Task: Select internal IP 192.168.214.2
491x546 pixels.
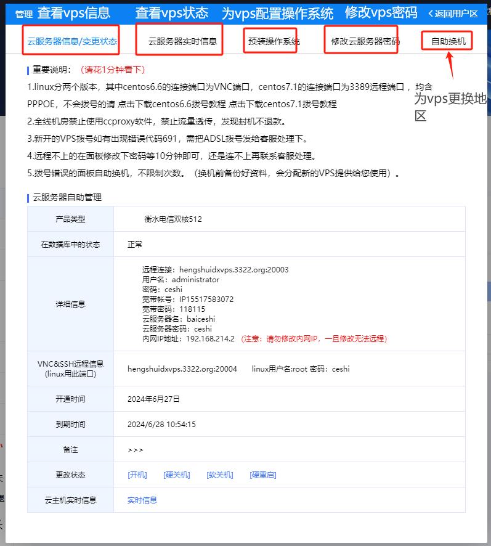Action: [210, 339]
